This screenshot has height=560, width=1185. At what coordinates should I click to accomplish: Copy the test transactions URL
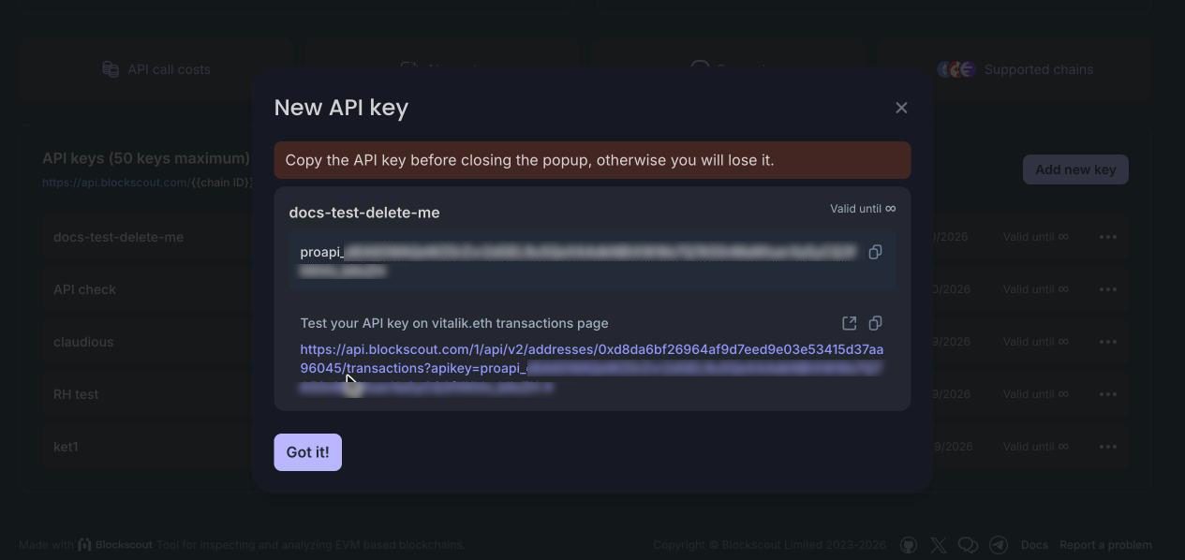875,323
